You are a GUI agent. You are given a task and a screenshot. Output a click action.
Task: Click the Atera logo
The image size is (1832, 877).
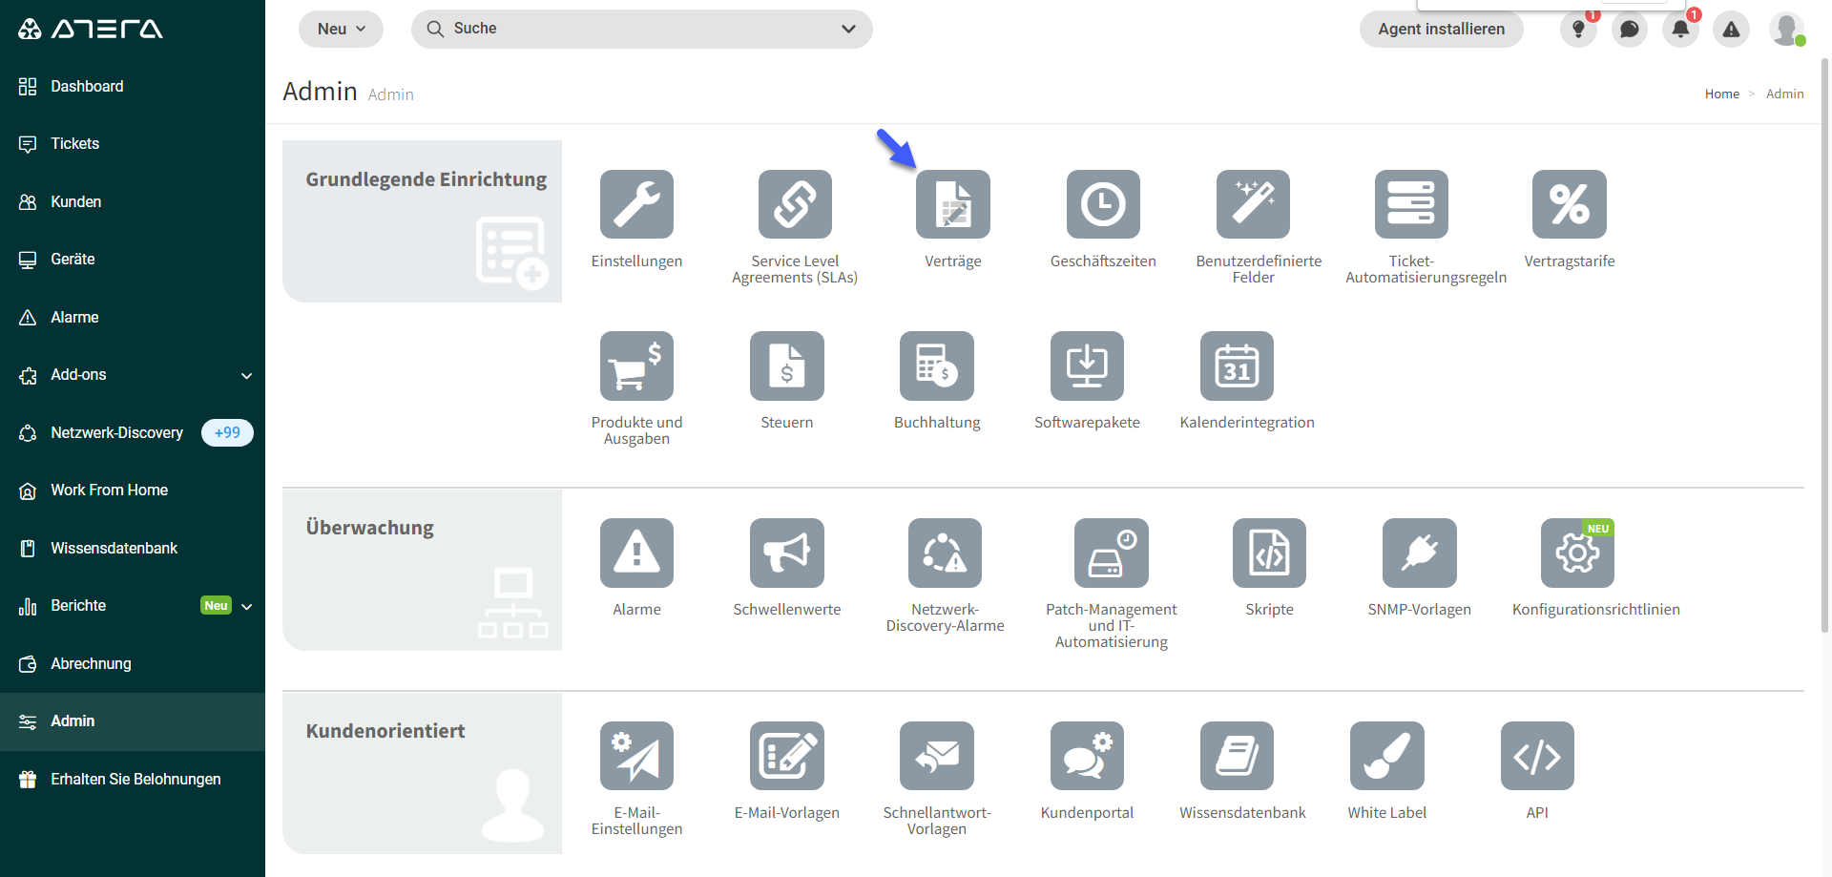point(91,29)
